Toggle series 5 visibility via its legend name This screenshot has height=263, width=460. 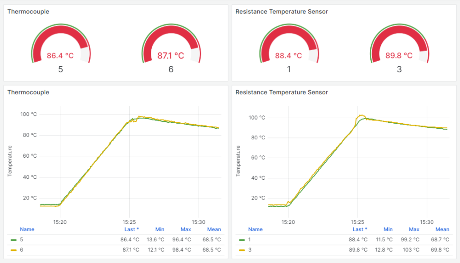click(21, 240)
